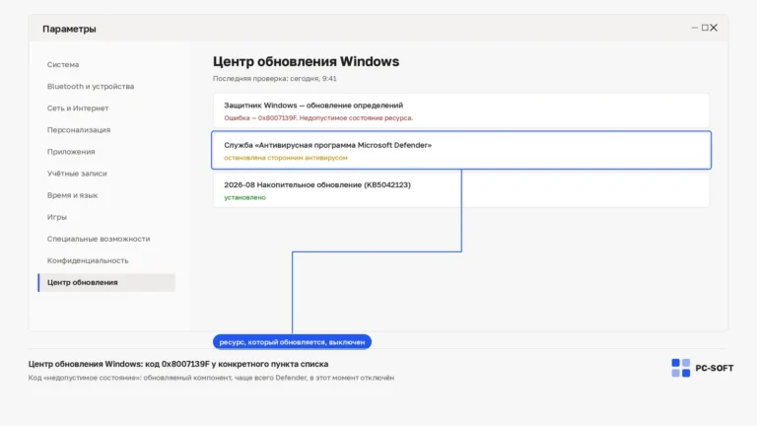Click the green 'установлено' status
The image size is (757, 426).
(244, 197)
